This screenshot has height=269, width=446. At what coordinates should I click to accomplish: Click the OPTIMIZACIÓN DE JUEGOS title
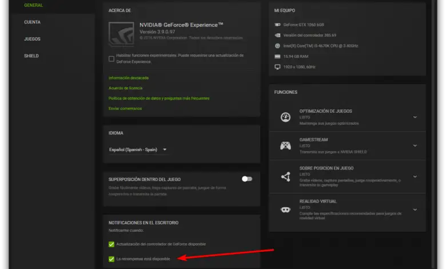[x=326, y=111]
